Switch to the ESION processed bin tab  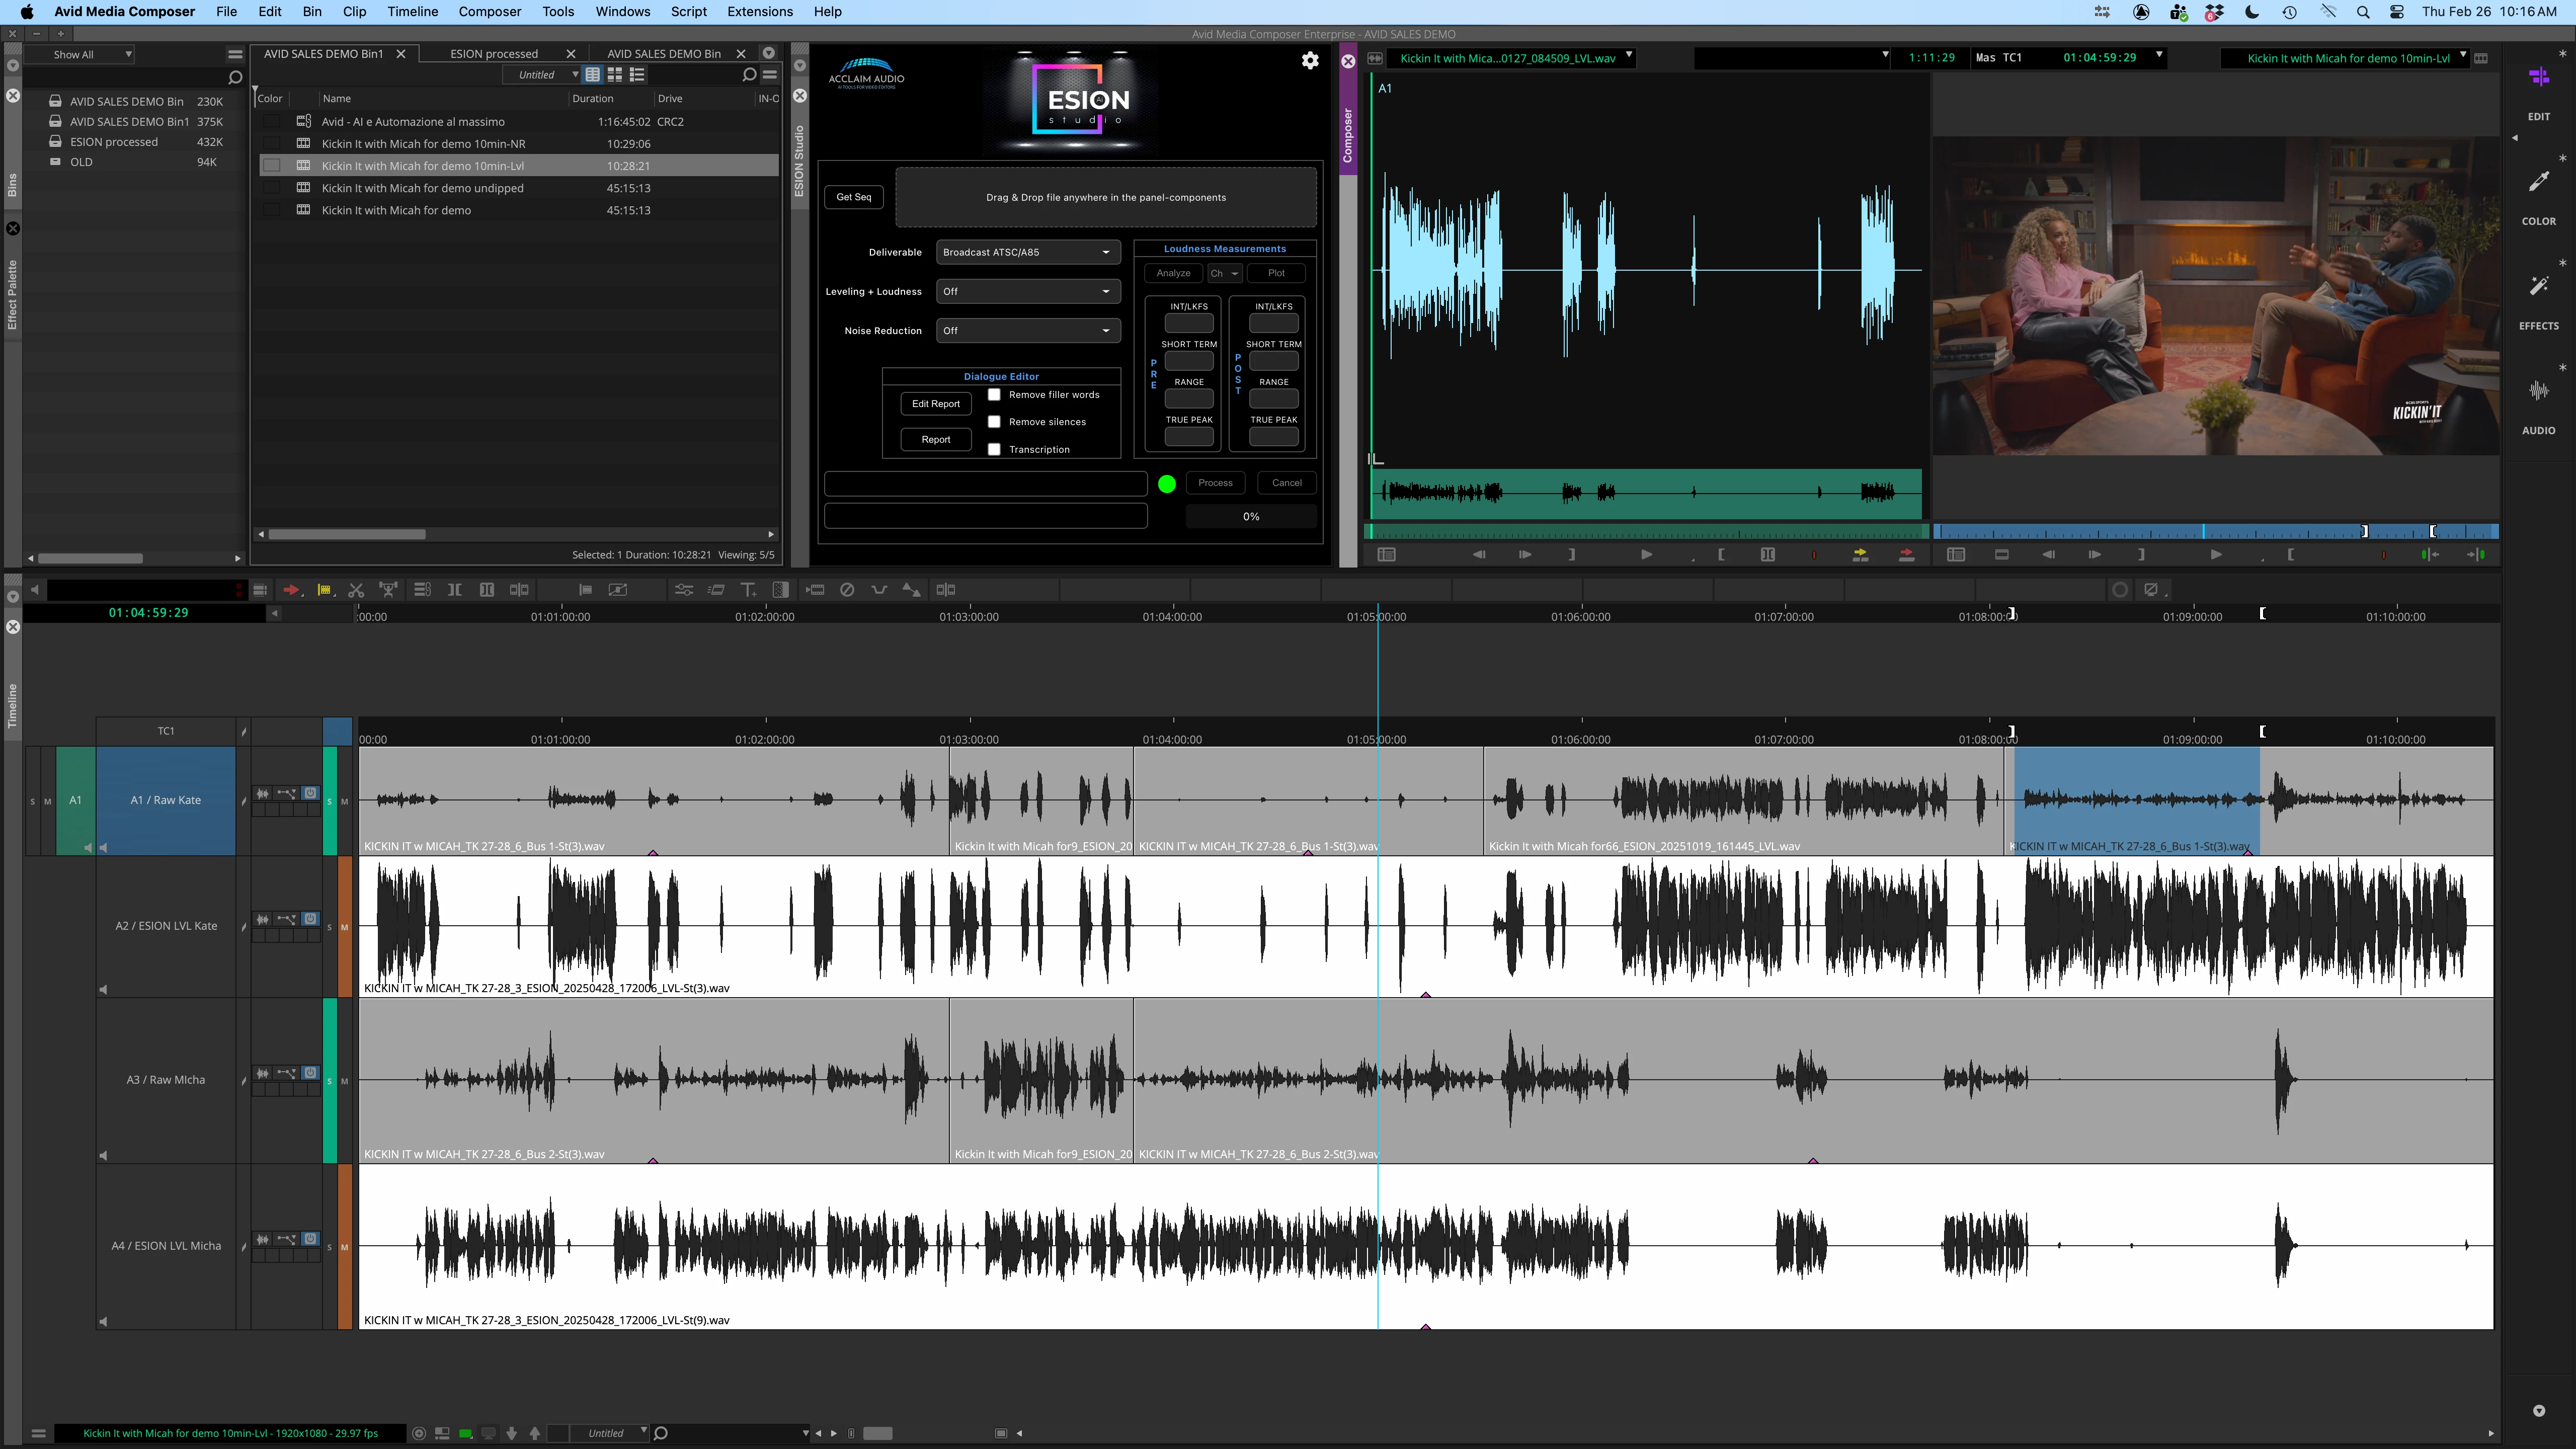tap(494, 54)
